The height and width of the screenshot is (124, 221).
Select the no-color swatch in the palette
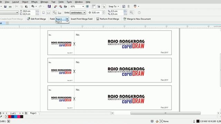coord(7,116)
